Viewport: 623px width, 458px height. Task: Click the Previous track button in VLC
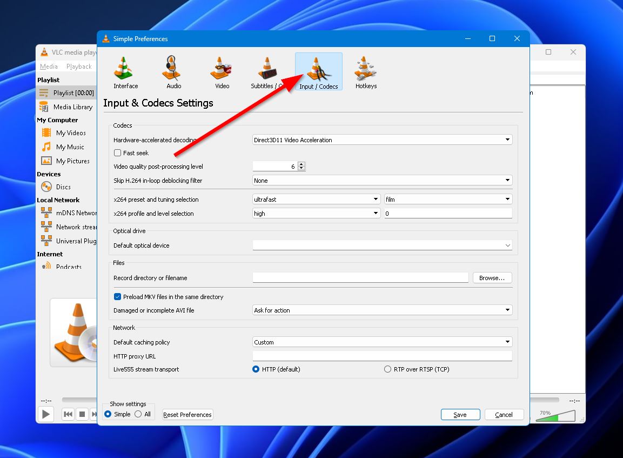[68, 414]
